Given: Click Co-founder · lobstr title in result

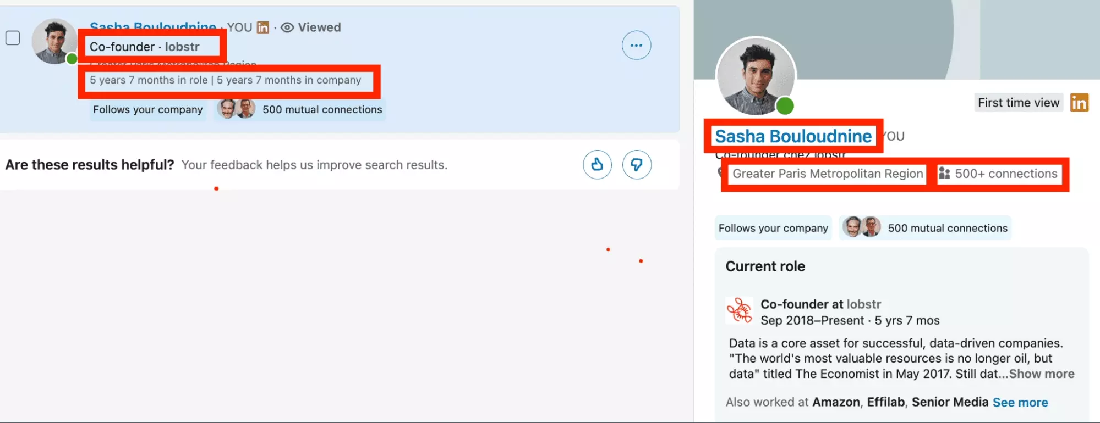Looking at the screenshot, I should pos(145,47).
